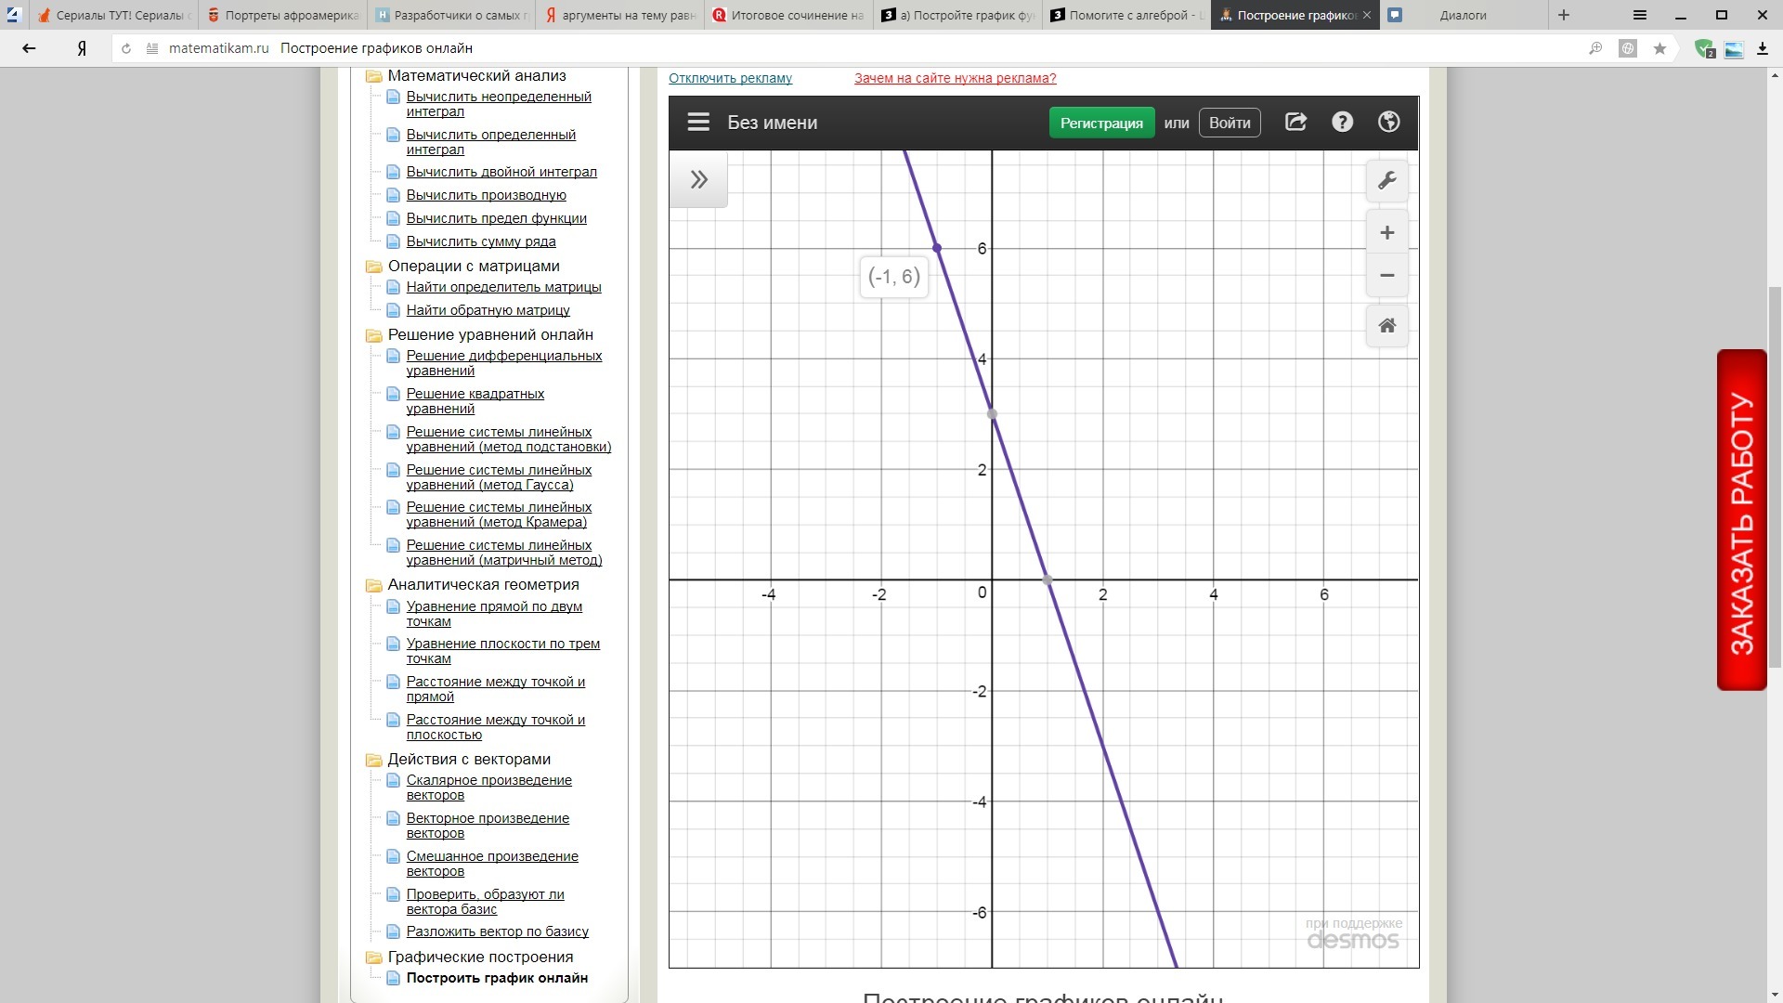
Task: Open Вычислить производную link
Action: (486, 195)
